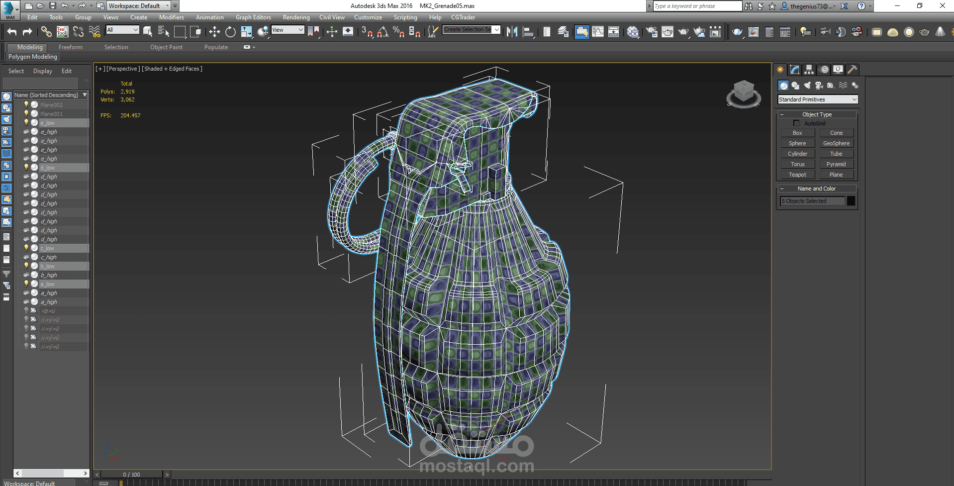The width and height of the screenshot is (954, 486).
Task: Create a Sphere primitive
Action: pos(797,143)
